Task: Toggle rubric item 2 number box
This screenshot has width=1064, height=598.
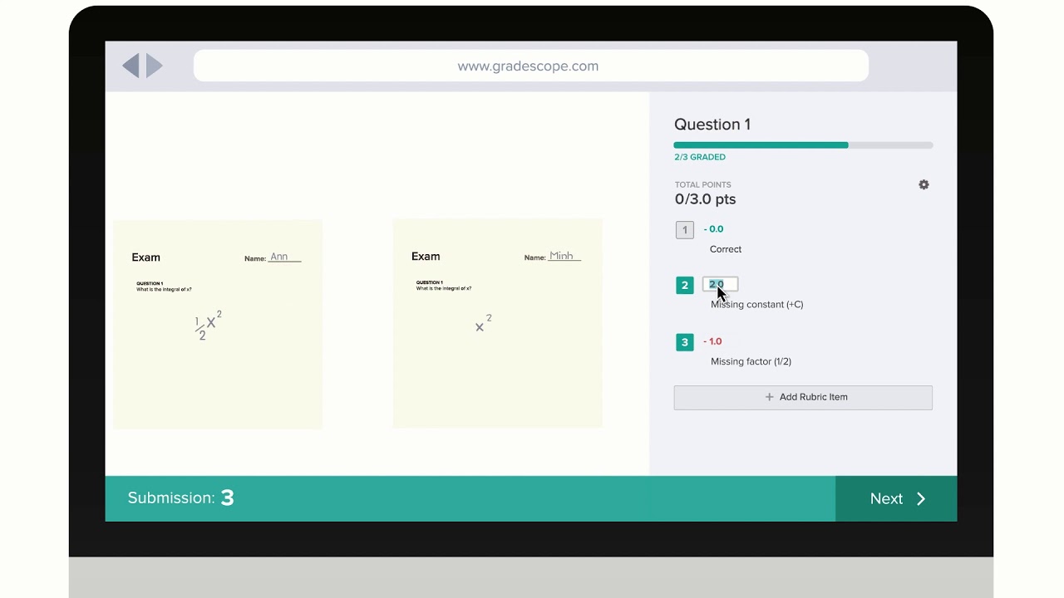Action: (x=685, y=286)
